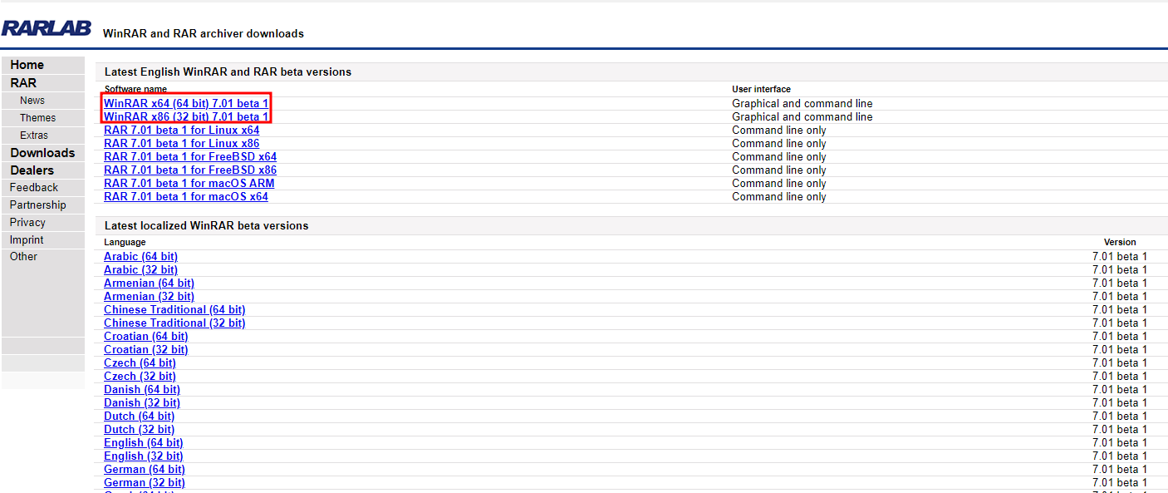Image resolution: width=1168 pixels, height=493 pixels.
Task: Download RAR 7.01 beta 1 for FreeBSD x86
Action: 190,170
